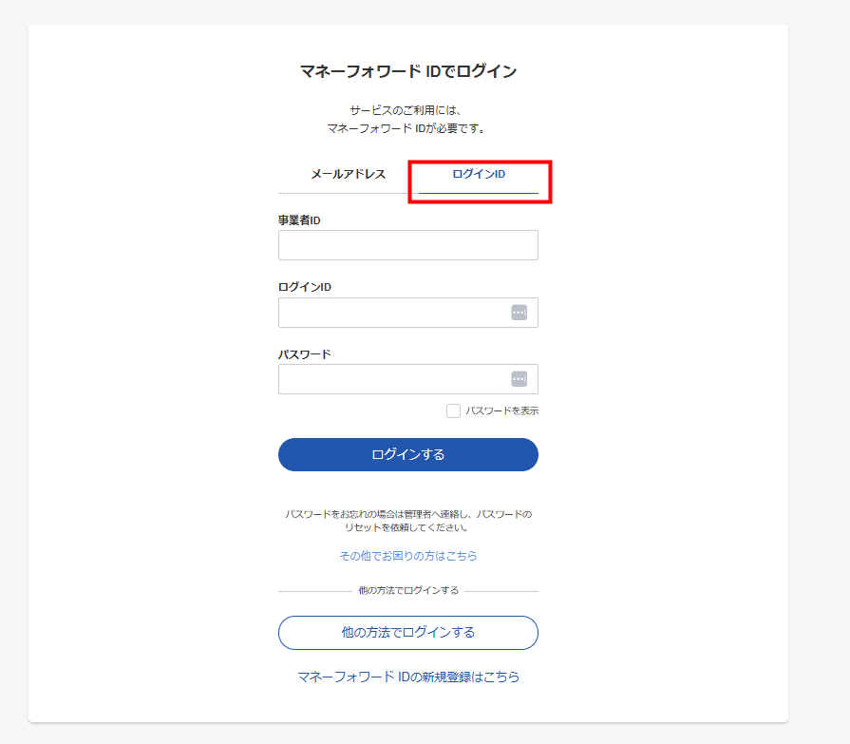Screen dimensions: 850x744
Task: Select the ログインID tab
Action: [479, 175]
